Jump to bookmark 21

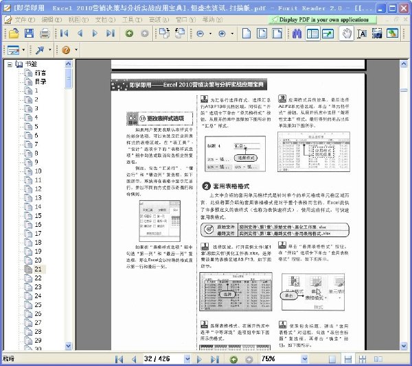click(x=38, y=269)
